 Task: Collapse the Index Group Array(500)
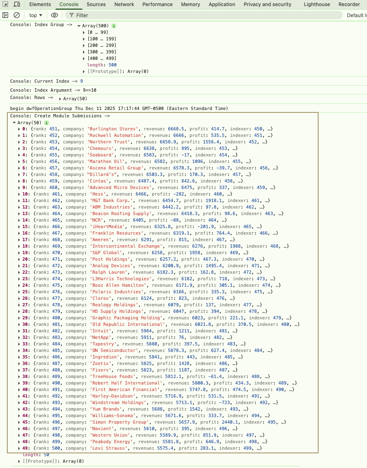pos(79,26)
